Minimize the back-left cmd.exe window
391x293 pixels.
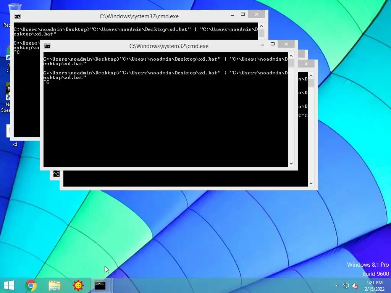click(x=233, y=15)
